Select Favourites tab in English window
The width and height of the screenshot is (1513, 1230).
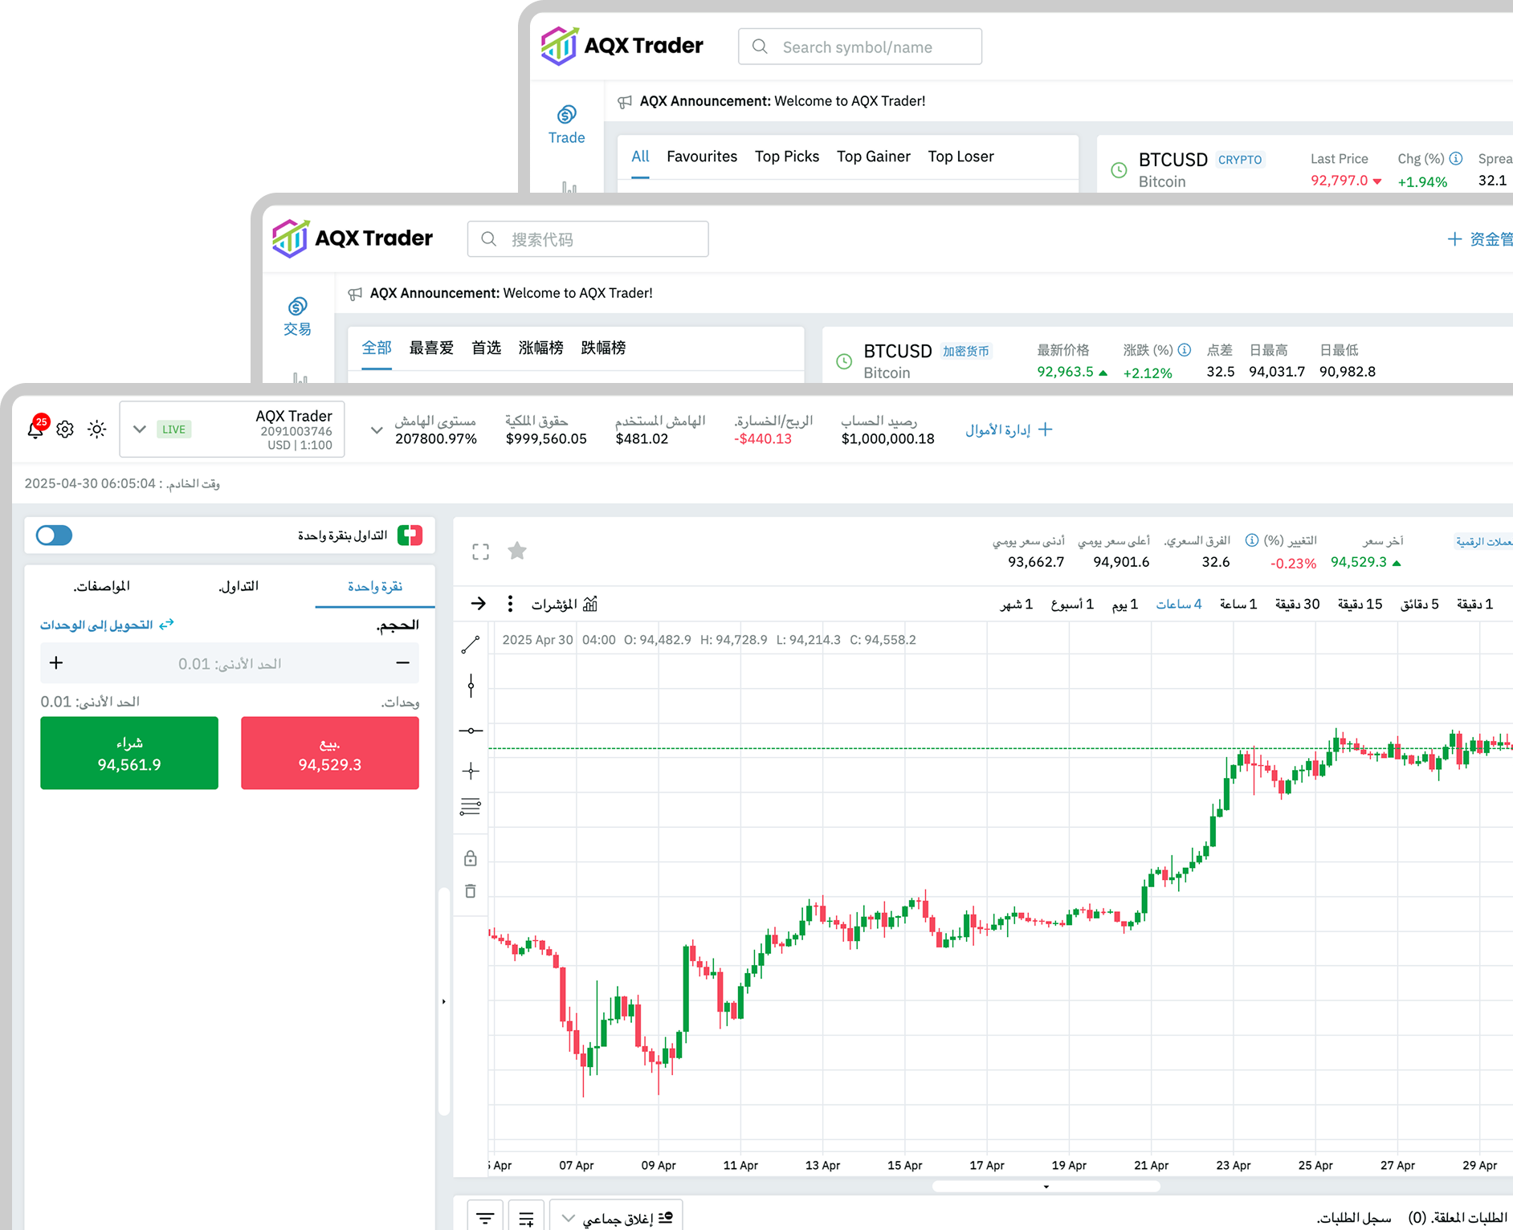702,157
